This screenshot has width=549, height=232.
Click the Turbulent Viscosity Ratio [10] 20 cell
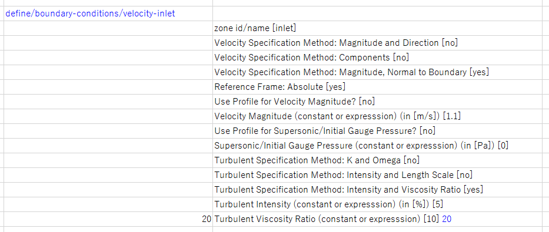tap(381, 219)
